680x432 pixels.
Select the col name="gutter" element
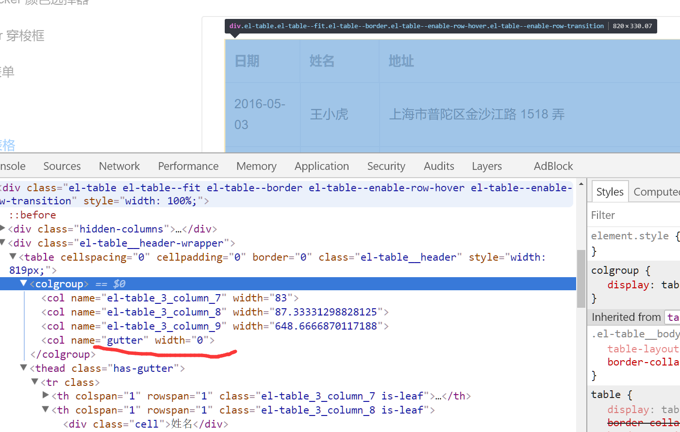128,340
